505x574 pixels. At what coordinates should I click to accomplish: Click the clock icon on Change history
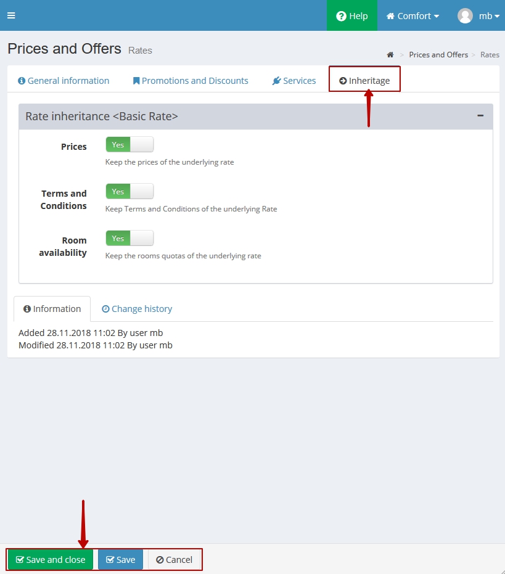point(105,309)
